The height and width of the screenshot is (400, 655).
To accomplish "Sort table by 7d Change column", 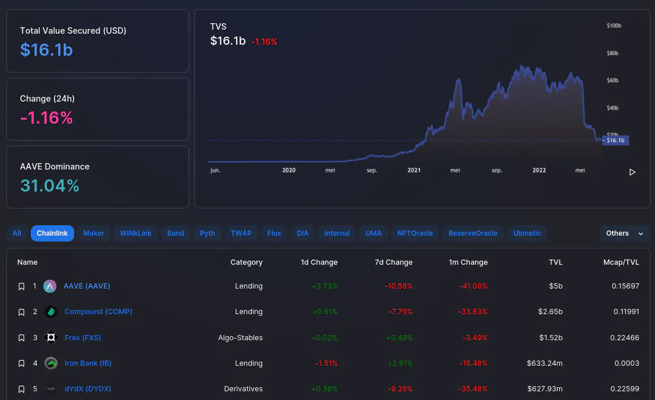I will point(393,262).
